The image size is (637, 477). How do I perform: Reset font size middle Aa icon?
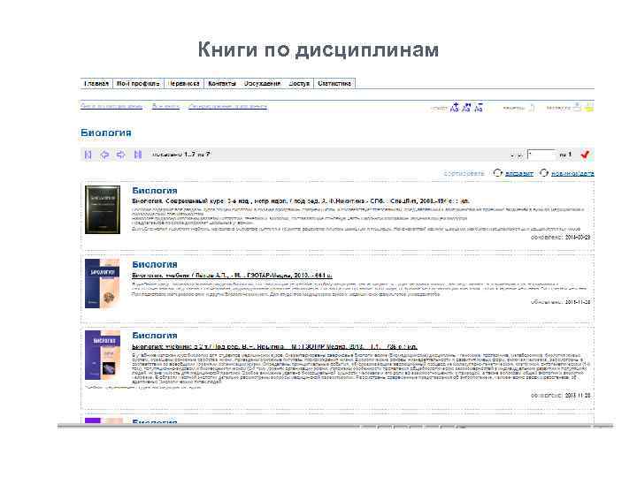[466, 108]
